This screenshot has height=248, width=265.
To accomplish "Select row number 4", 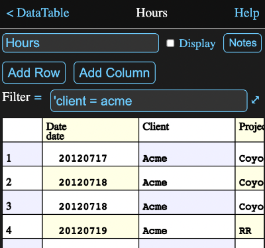I will 22,227.
